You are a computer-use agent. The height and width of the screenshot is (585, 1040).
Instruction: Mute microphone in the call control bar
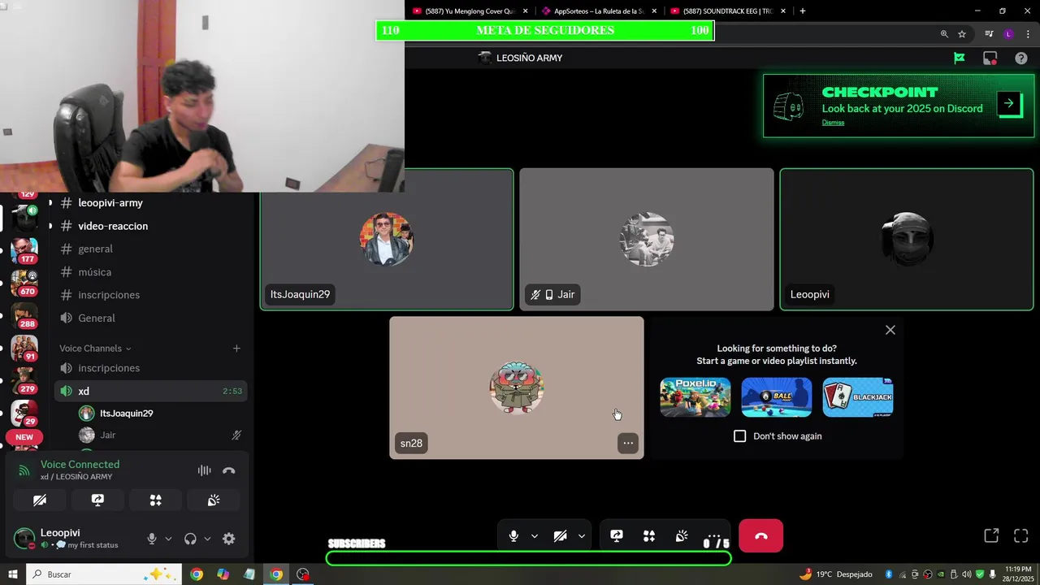click(513, 536)
